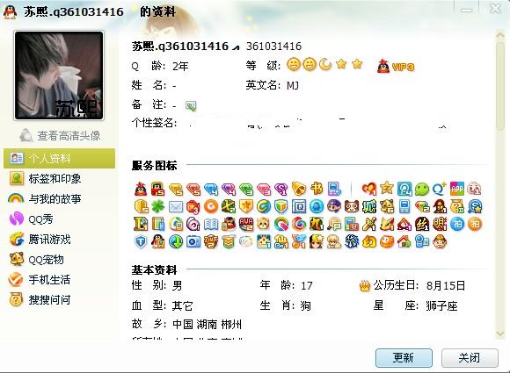Click the hometown value 中国 湖南 郴州

[x=208, y=325]
